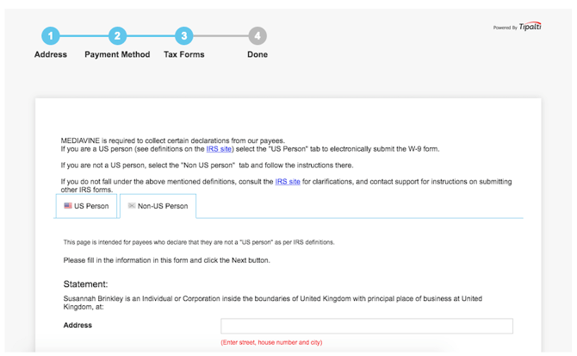Click the bold Address field label

pyautogui.click(x=78, y=326)
